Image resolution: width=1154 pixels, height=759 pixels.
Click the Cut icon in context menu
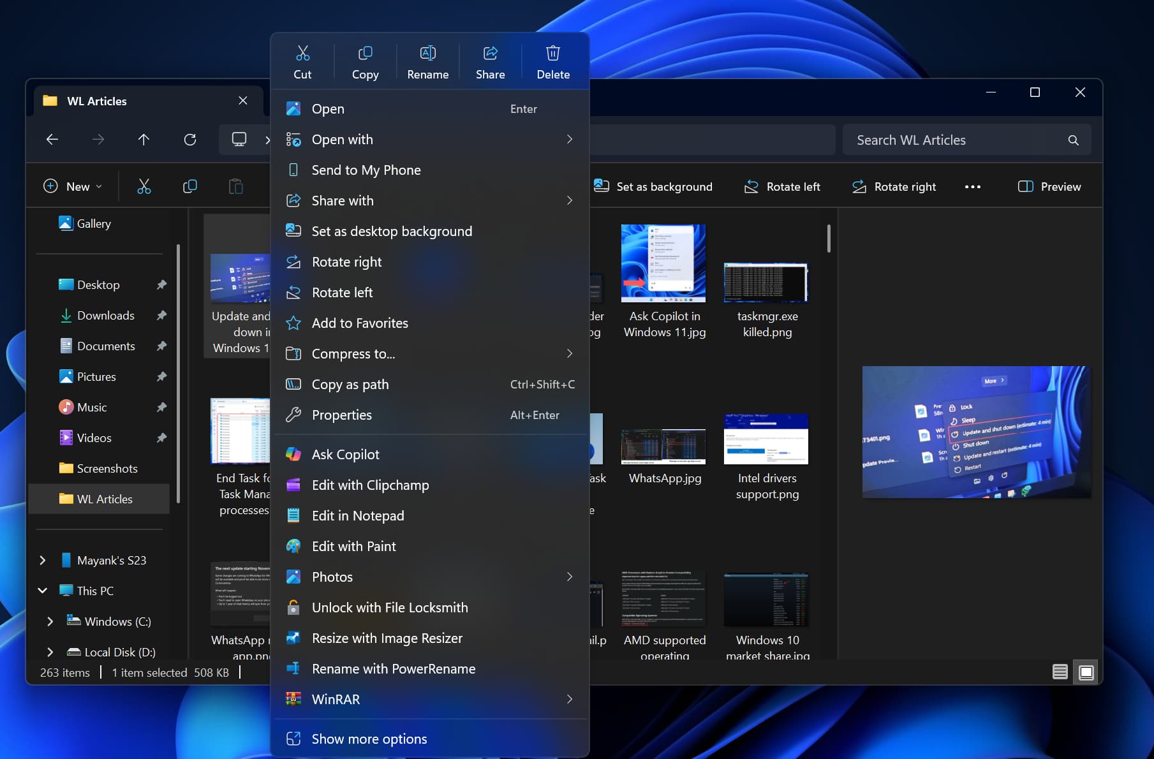[302, 62]
